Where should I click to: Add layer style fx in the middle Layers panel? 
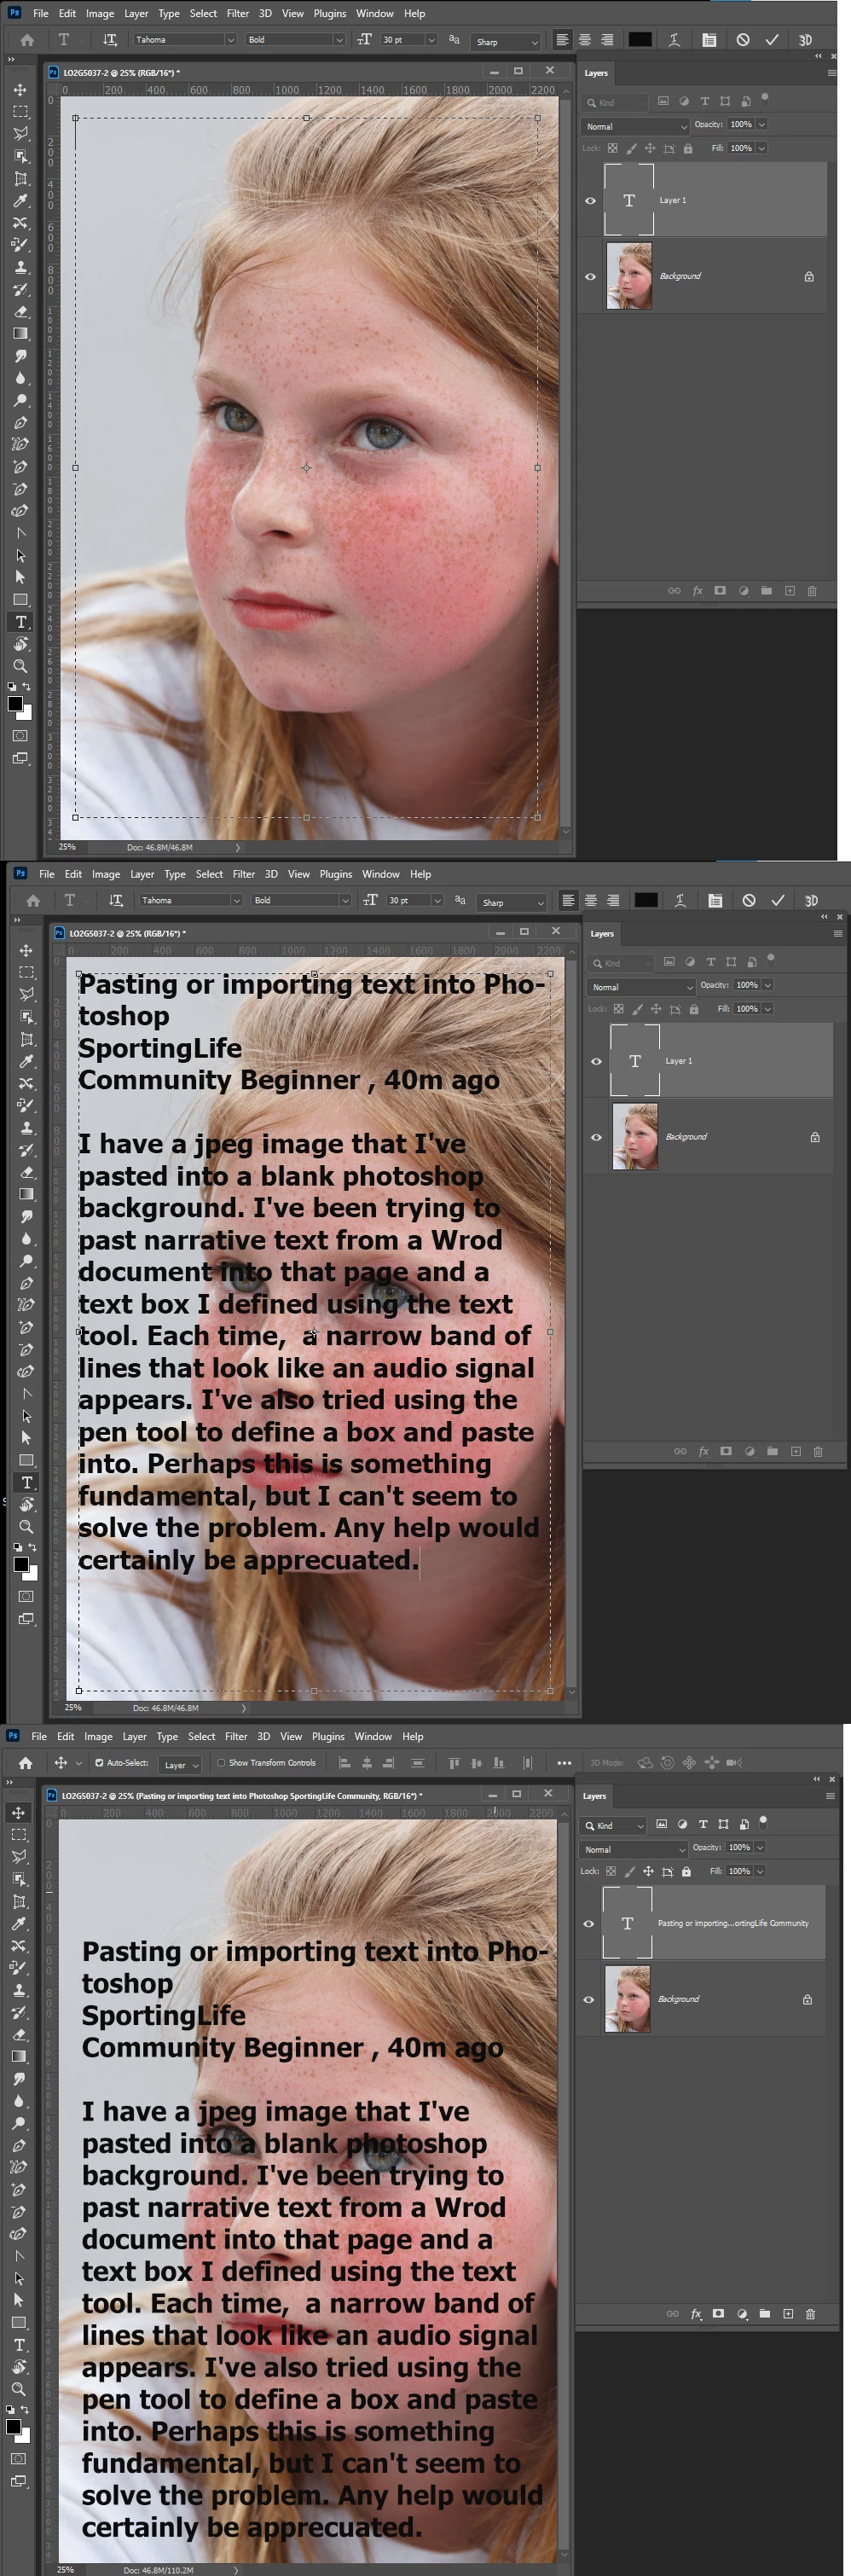[x=703, y=1451]
